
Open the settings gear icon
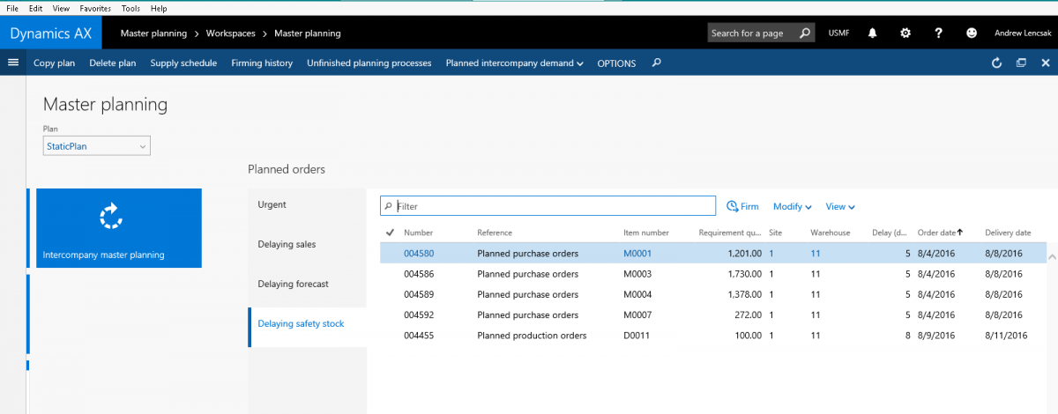tap(905, 33)
